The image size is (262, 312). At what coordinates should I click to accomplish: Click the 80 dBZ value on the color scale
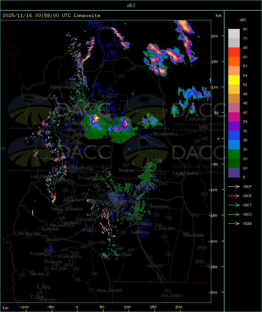pos(245,29)
